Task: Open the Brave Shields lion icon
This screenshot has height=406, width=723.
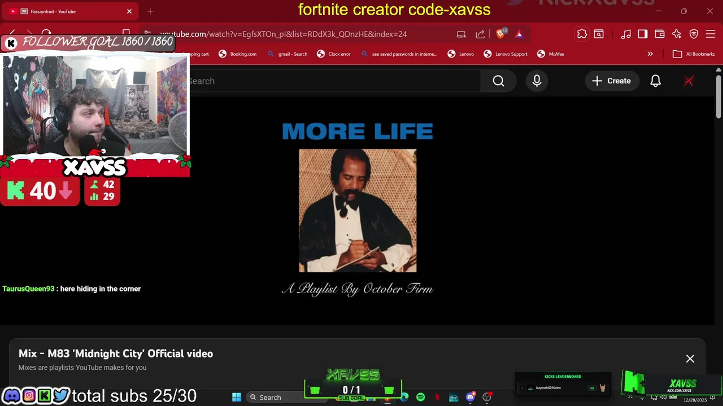Action: pyautogui.click(x=500, y=34)
